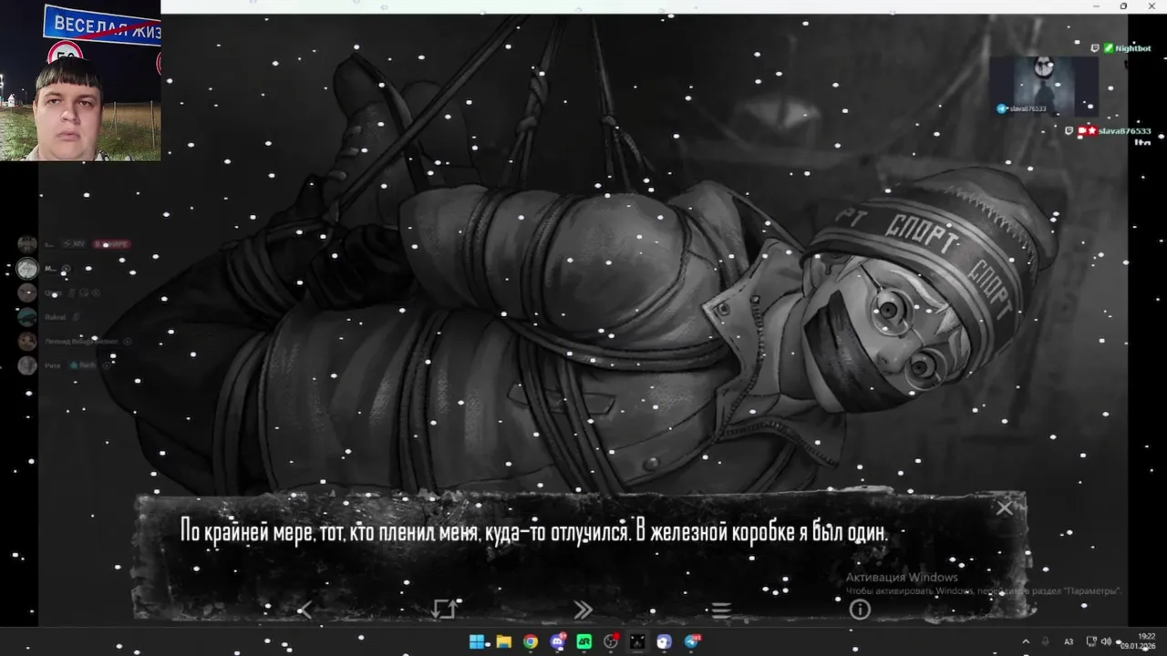This screenshot has height=656, width=1167.
Task: Click the streamer webcam feed
Action: [x=80, y=80]
